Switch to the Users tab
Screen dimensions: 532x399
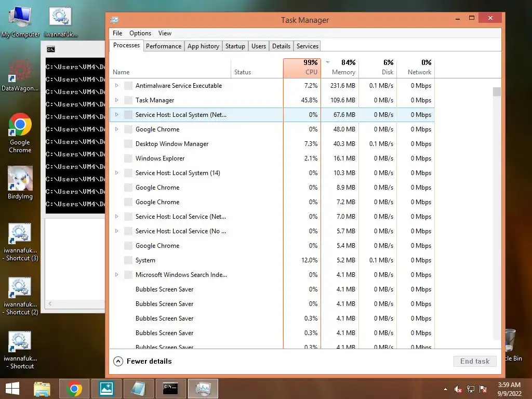pyautogui.click(x=259, y=46)
